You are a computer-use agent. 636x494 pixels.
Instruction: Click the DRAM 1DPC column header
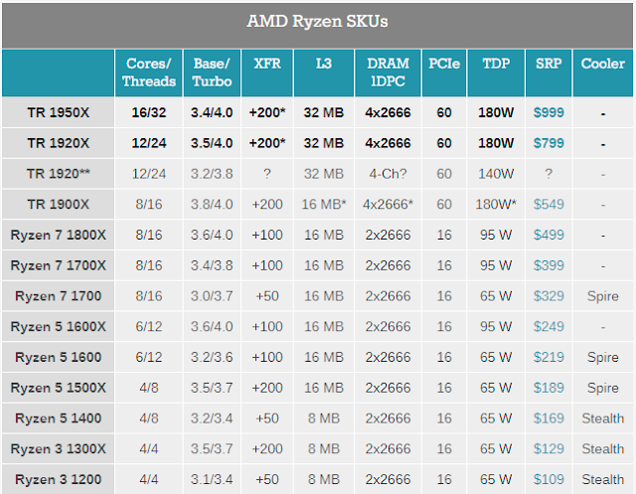click(x=388, y=73)
